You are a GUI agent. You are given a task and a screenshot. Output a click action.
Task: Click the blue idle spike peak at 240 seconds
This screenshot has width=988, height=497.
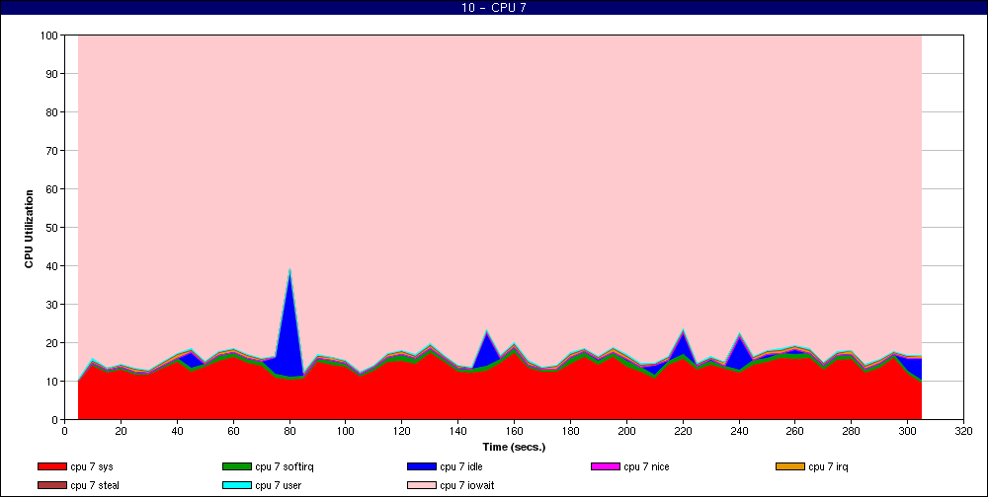point(739,336)
